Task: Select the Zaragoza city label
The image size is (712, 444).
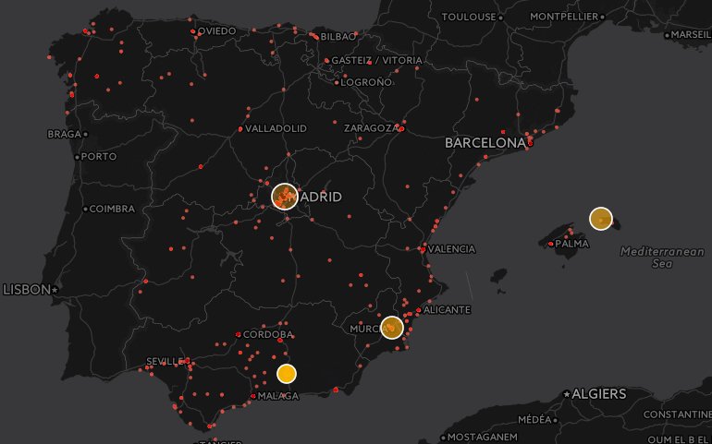Action: [x=368, y=128]
